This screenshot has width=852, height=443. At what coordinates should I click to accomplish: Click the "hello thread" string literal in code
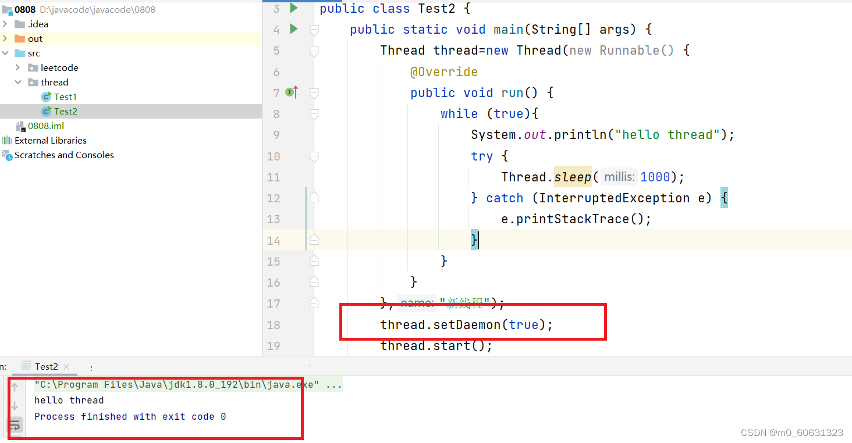coord(667,135)
